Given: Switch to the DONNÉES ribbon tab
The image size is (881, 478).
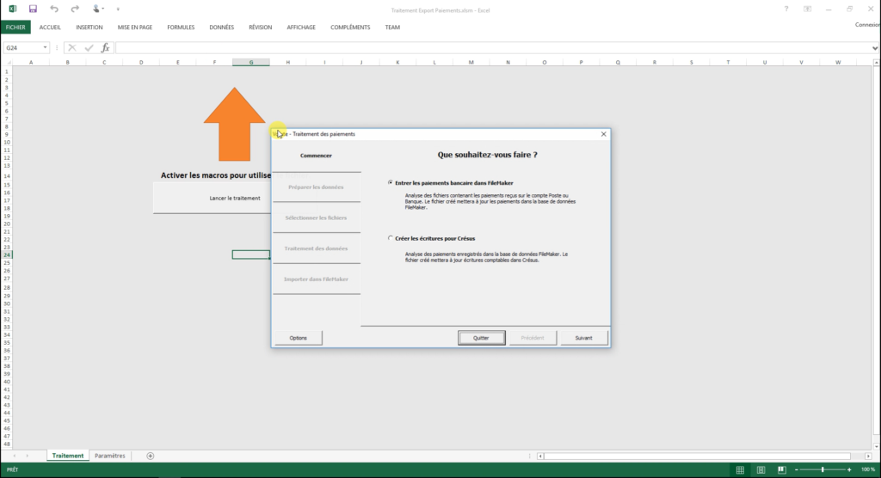Looking at the screenshot, I should coord(221,27).
